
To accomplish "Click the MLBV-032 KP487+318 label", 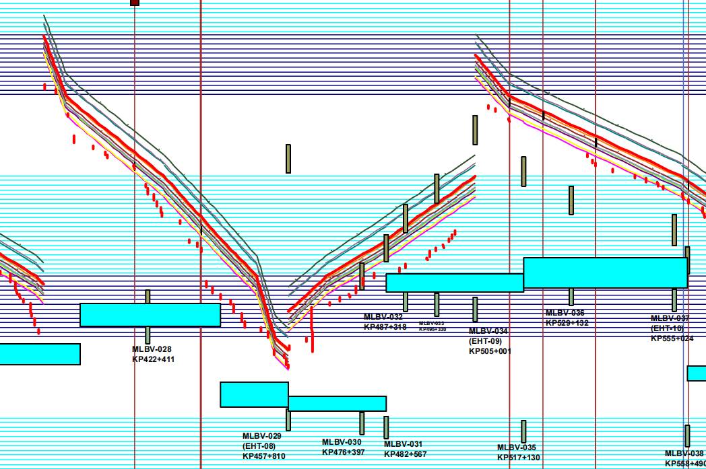I will click(x=385, y=322).
